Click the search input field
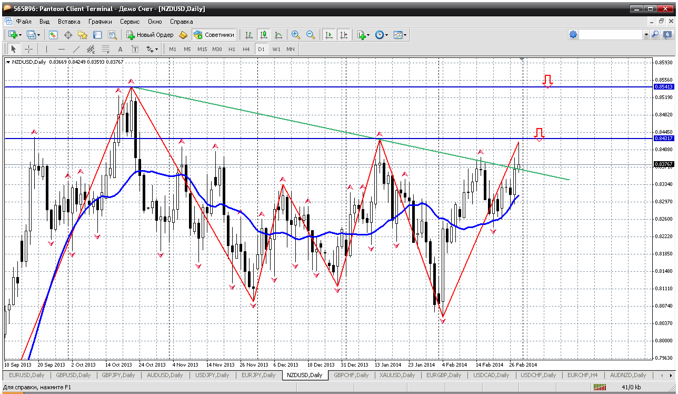 (611, 35)
